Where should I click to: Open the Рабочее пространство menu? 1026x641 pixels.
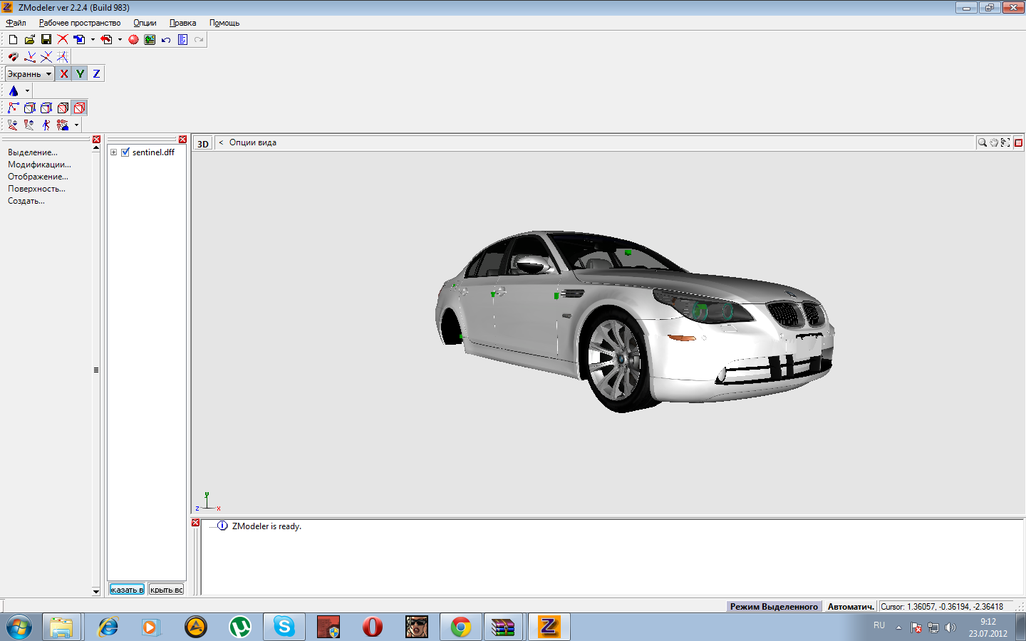tap(80, 23)
